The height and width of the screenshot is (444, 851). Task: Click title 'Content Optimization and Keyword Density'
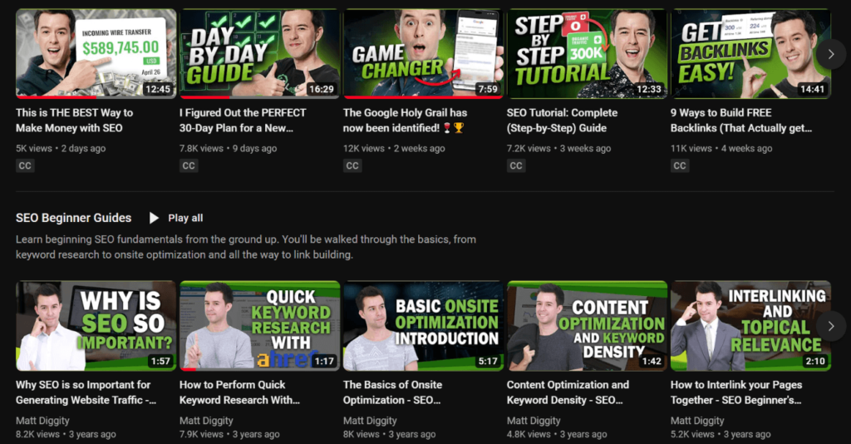pos(568,392)
